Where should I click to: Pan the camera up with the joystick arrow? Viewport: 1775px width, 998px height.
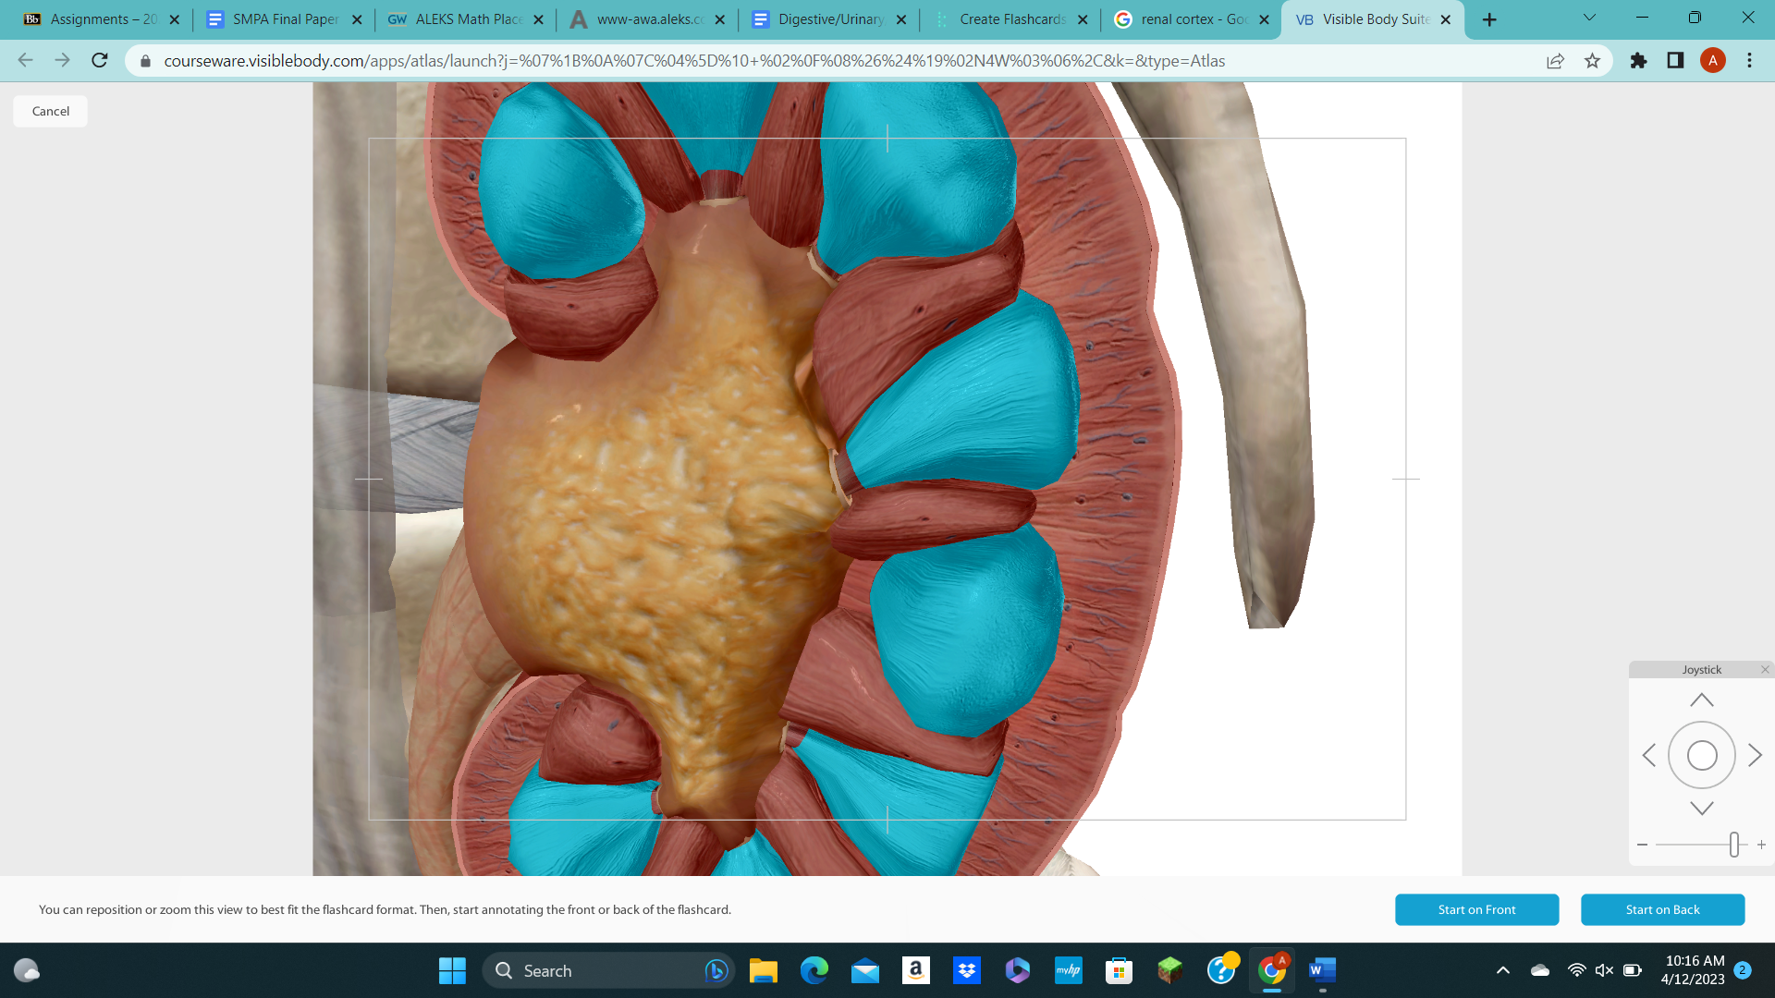[x=1702, y=700]
